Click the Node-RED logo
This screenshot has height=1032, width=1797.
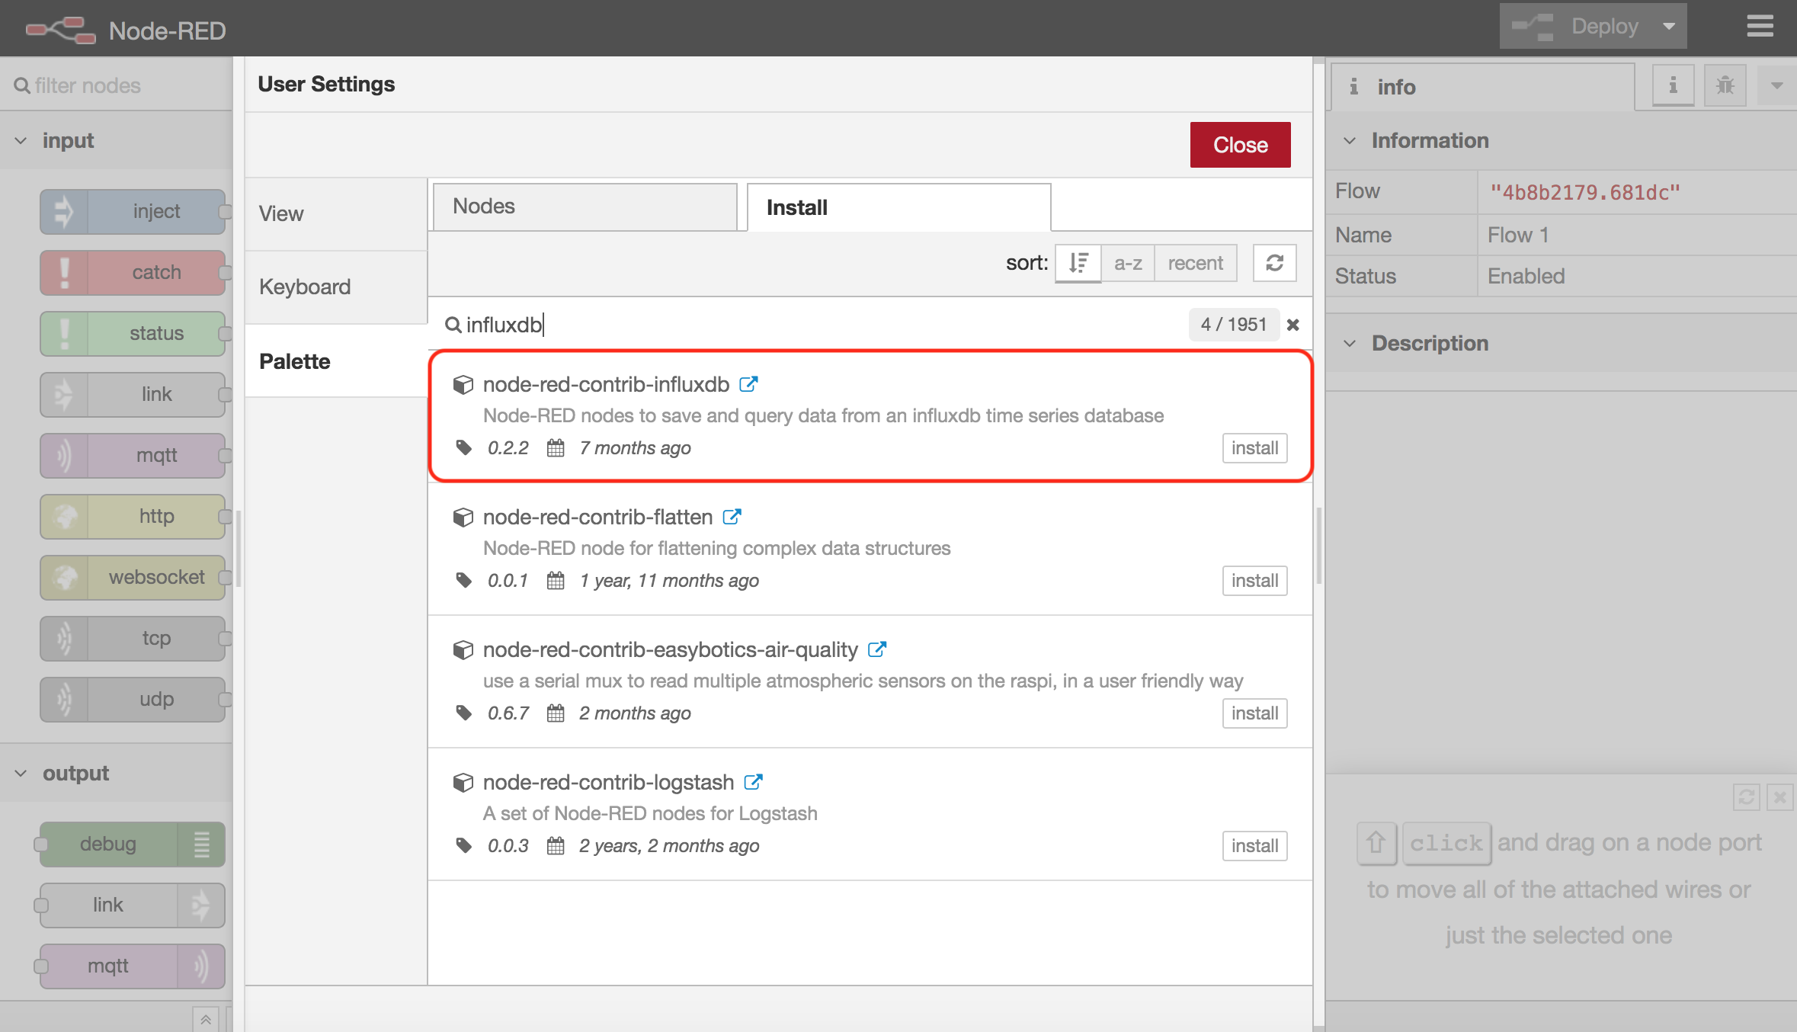(61, 30)
